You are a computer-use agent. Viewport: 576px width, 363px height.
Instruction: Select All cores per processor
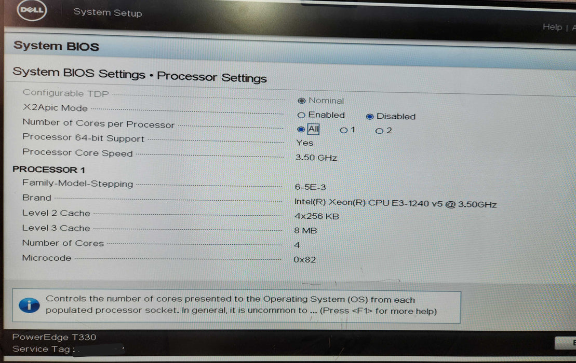click(301, 129)
